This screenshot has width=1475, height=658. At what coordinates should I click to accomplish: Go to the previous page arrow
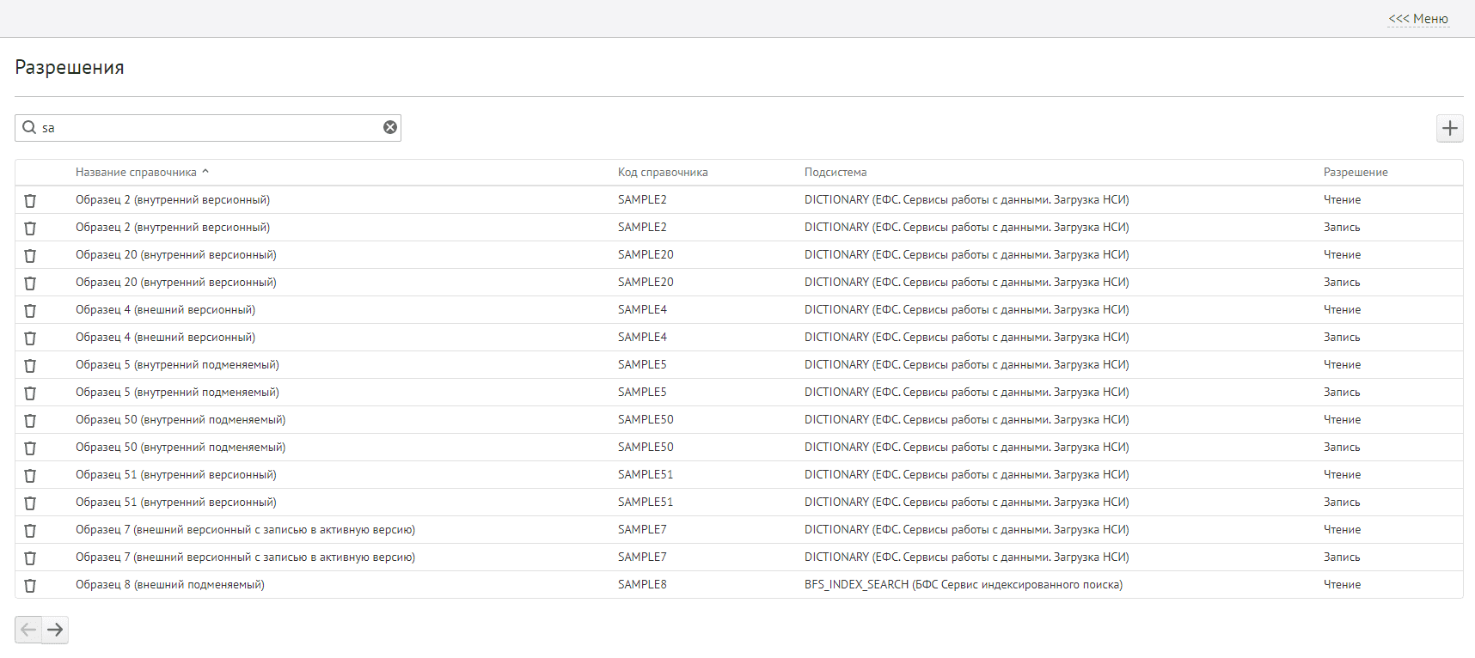pos(28,630)
